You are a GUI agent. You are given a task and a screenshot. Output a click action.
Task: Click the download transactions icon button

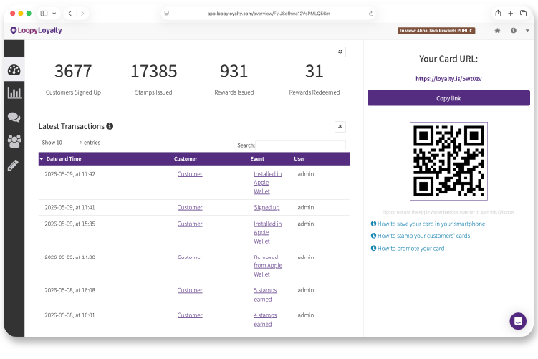(340, 127)
